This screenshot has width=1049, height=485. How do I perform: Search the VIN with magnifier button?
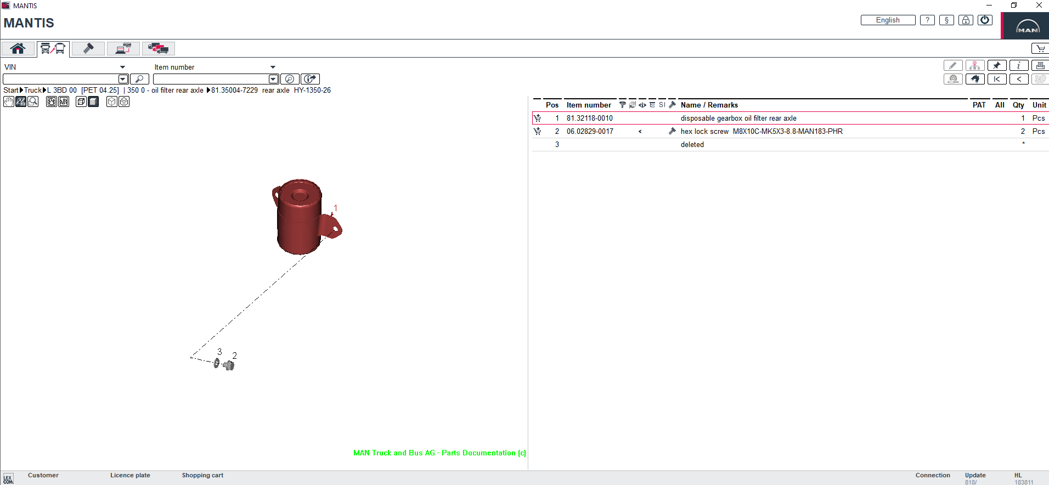pyautogui.click(x=139, y=79)
